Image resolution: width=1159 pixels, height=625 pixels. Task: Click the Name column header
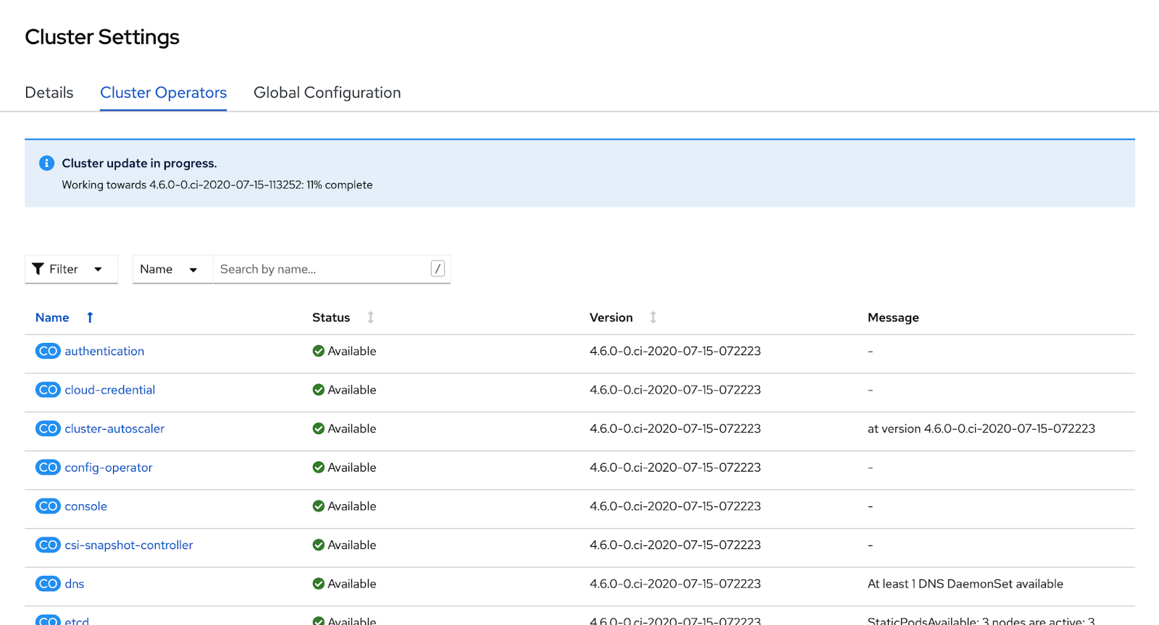point(52,317)
